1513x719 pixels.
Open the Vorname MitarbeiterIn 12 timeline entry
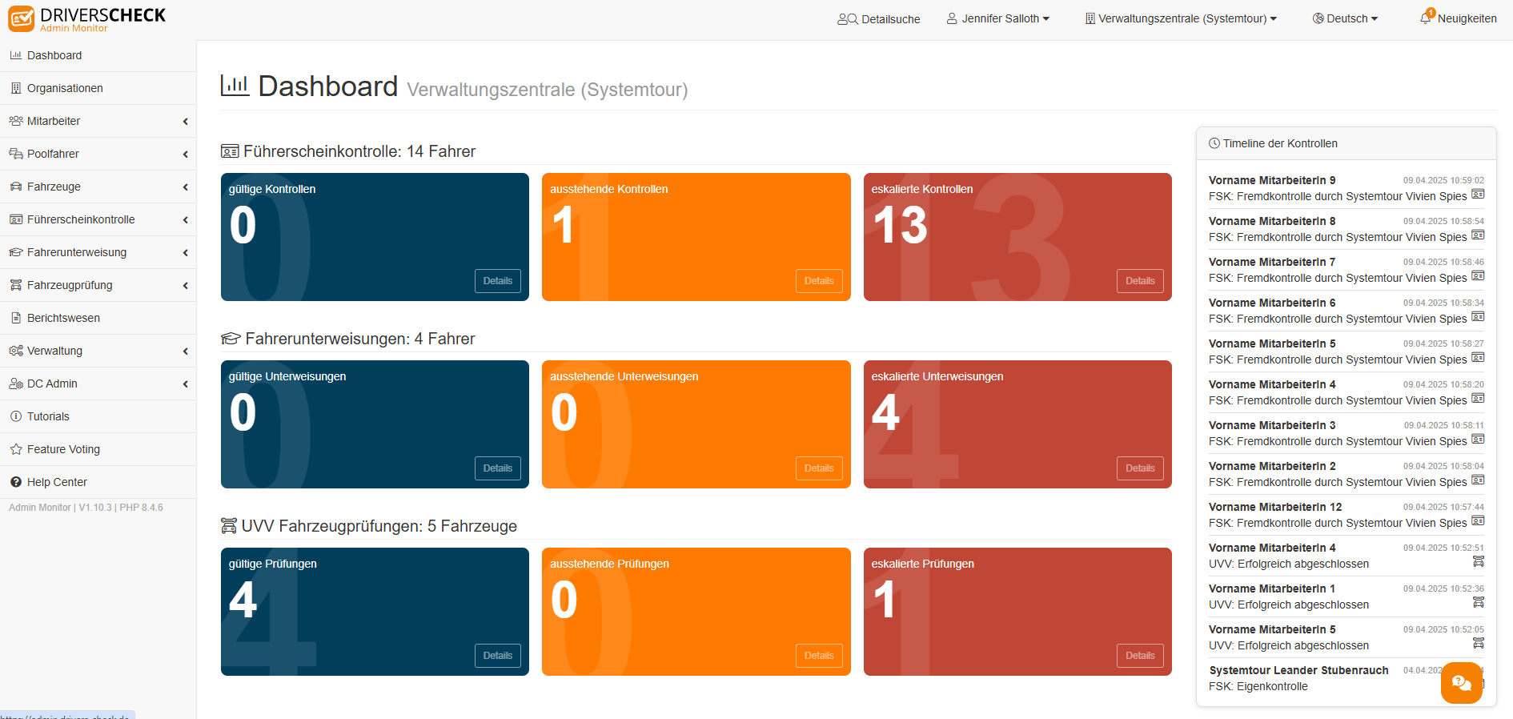point(1346,515)
